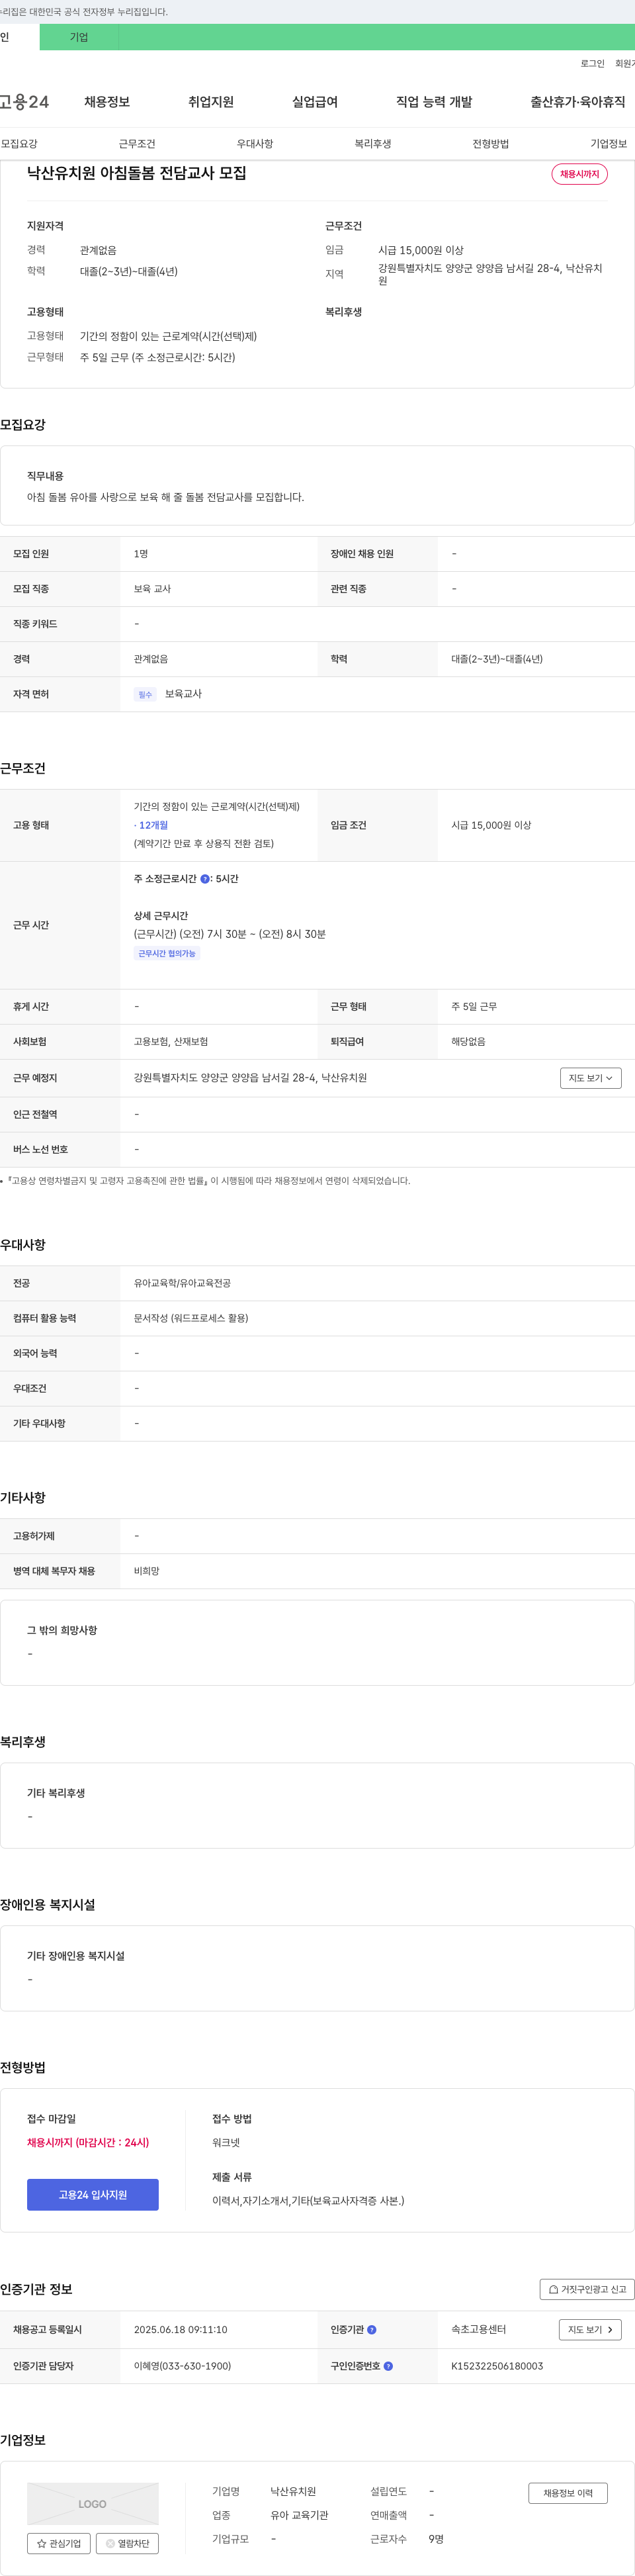The height and width of the screenshot is (2576, 635).
Task: Open the 채용정보 menu
Action: coord(107,102)
